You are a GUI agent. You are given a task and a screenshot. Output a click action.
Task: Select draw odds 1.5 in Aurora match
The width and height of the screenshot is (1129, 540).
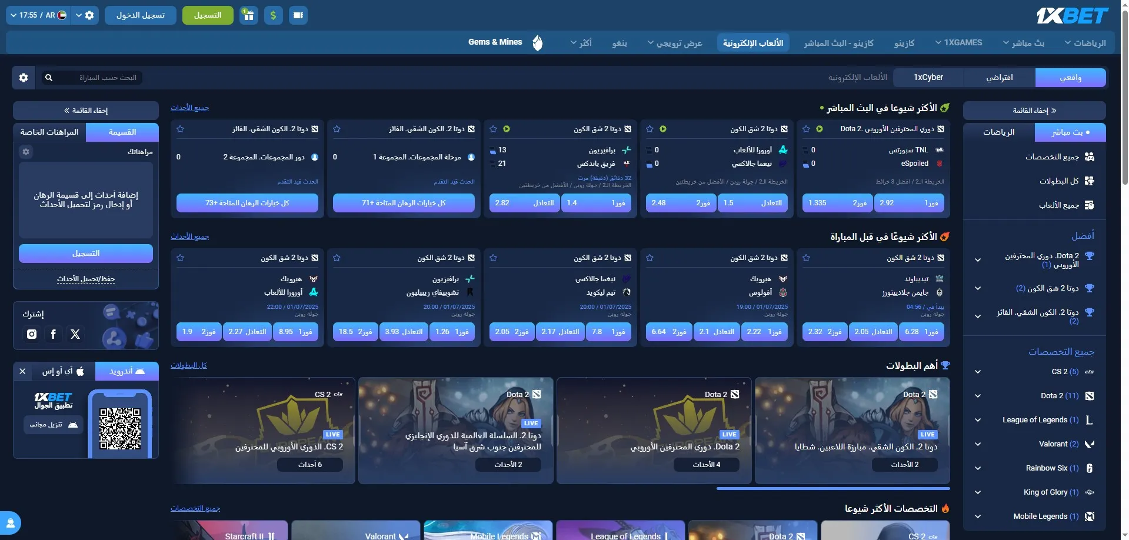tap(753, 203)
